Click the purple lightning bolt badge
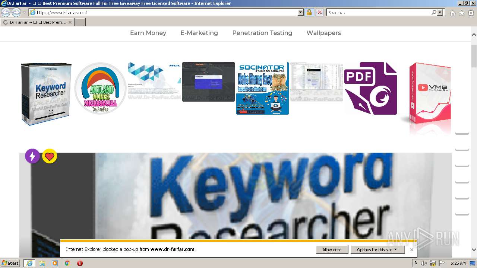The height and width of the screenshot is (268, 477). click(x=32, y=156)
